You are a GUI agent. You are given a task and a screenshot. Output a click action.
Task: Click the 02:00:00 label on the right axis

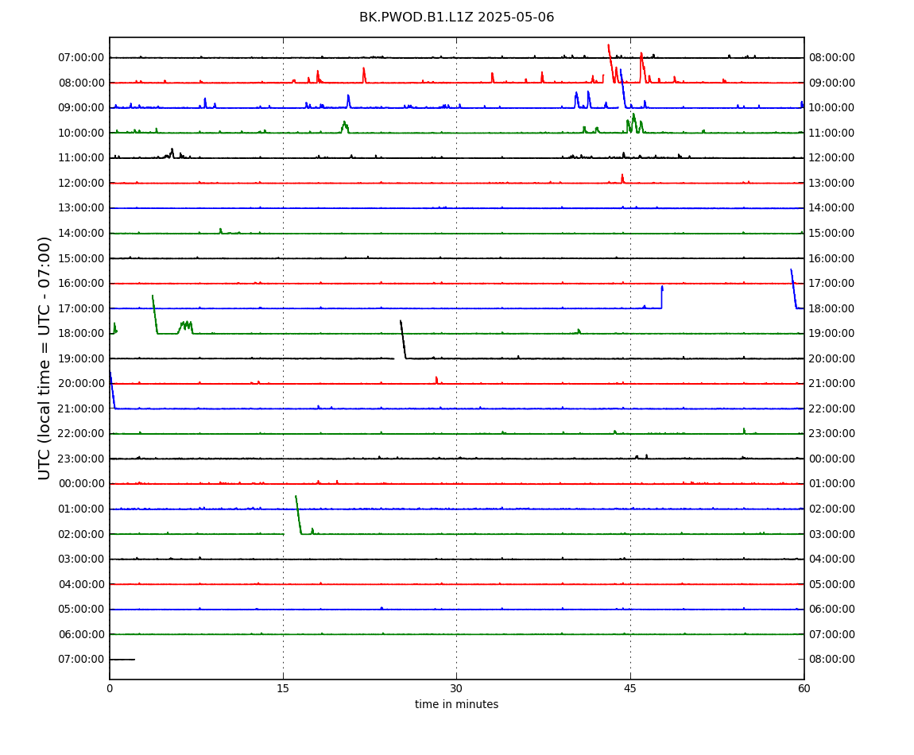(832, 509)
